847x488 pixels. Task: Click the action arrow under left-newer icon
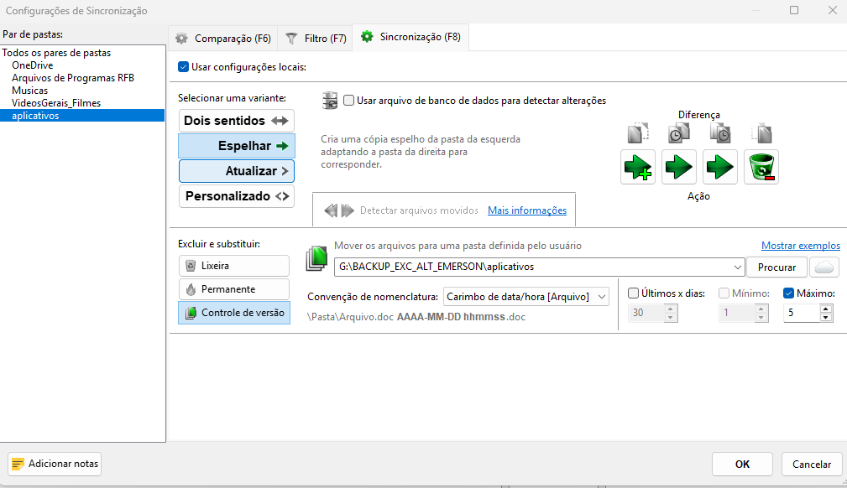pyautogui.click(x=679, y=167)
